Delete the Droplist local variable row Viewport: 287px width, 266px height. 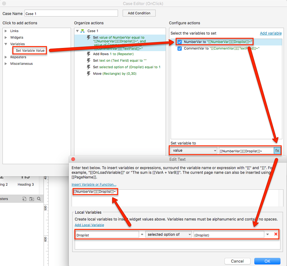pos(276,234)
